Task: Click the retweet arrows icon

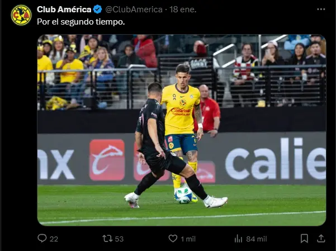Action: [107, 238]
